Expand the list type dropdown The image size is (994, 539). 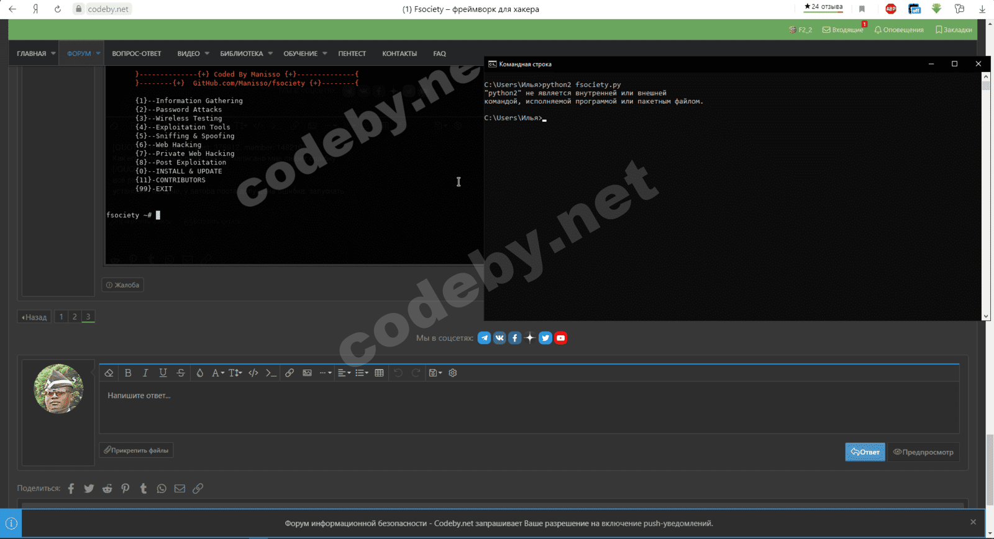(362, 373)
